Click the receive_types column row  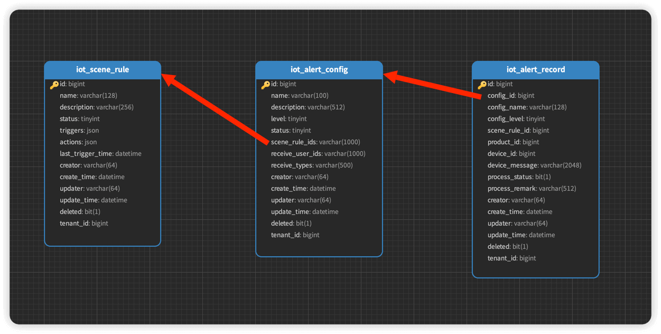312,165
